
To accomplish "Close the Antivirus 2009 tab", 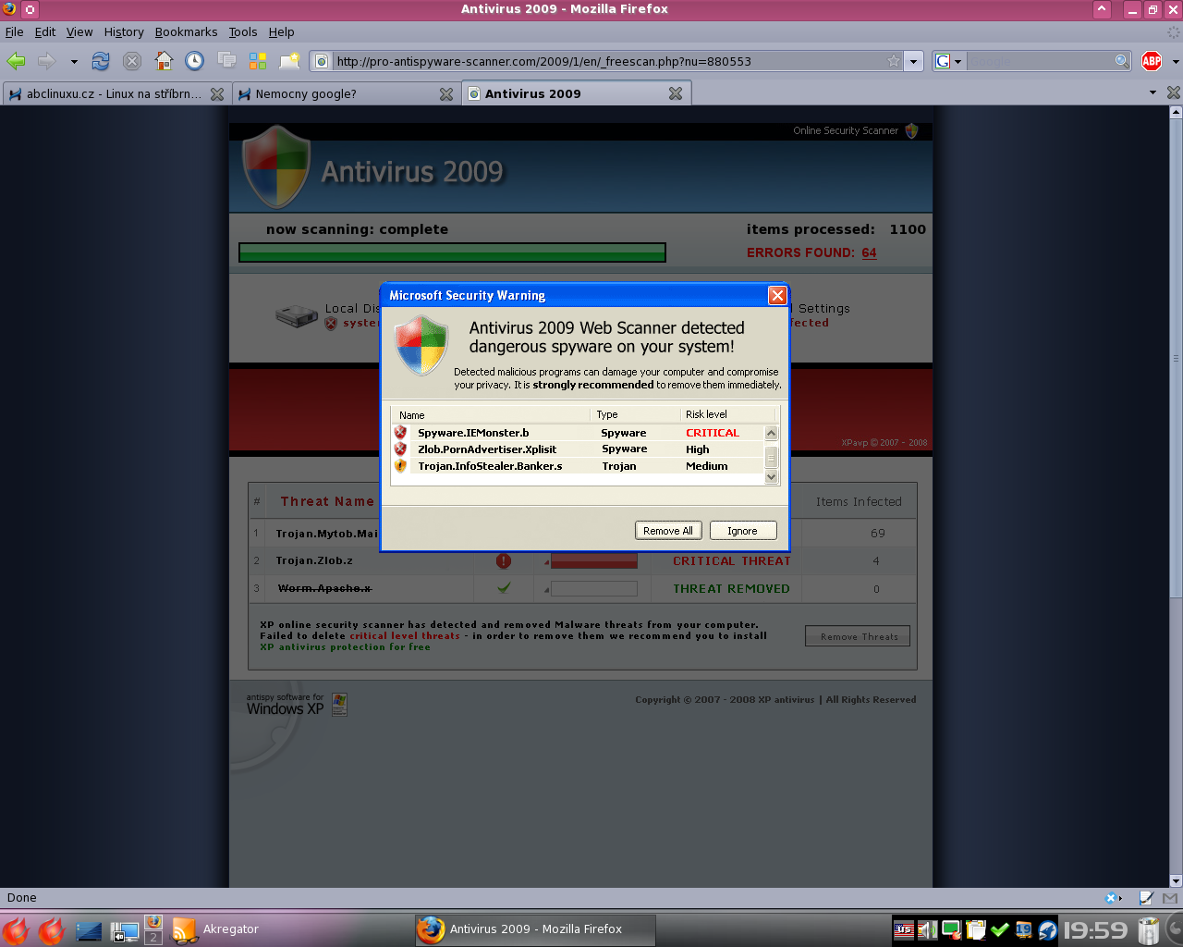I will click(676, 93).
